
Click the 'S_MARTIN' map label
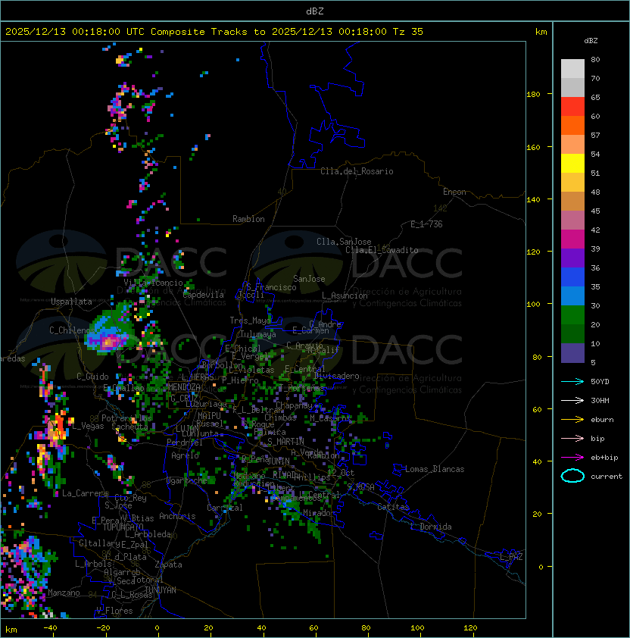285,441
